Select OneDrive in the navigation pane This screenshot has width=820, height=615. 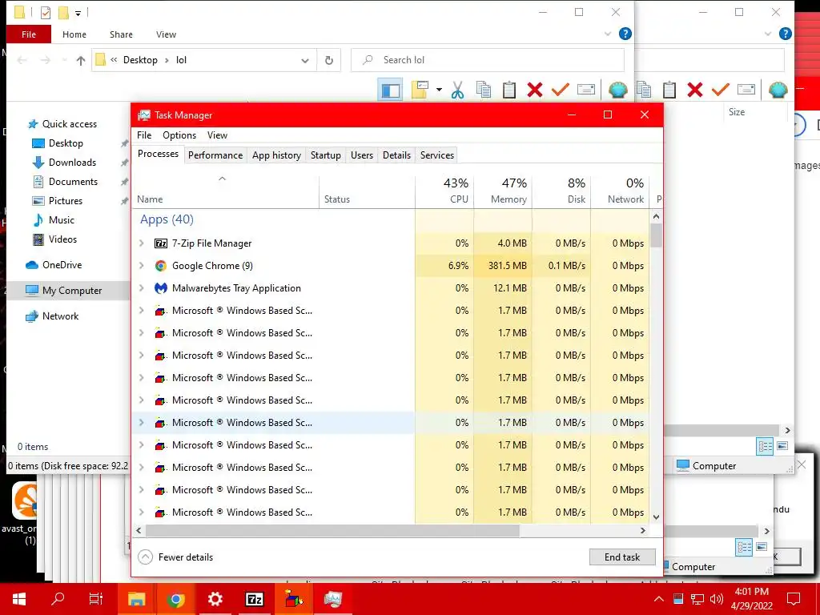click(x=62, y=264)
